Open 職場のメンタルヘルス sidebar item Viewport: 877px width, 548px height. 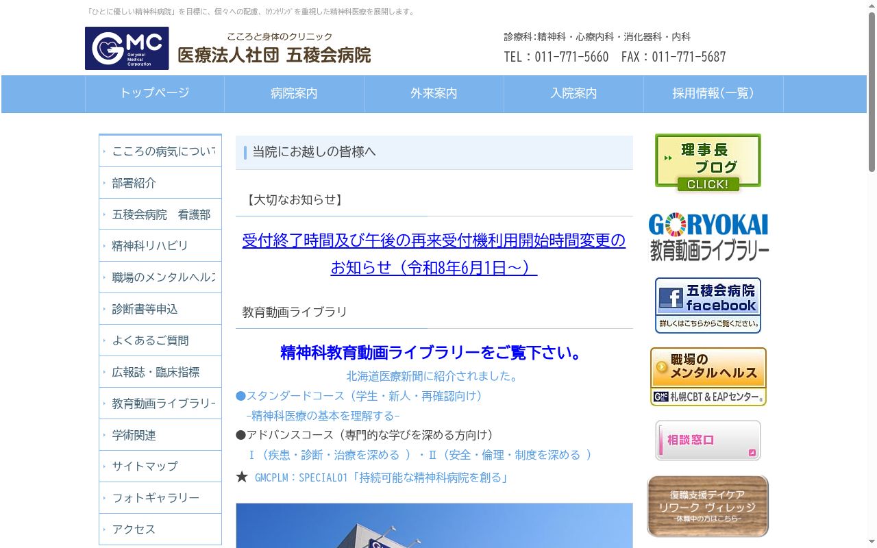(x=160, y=277)
